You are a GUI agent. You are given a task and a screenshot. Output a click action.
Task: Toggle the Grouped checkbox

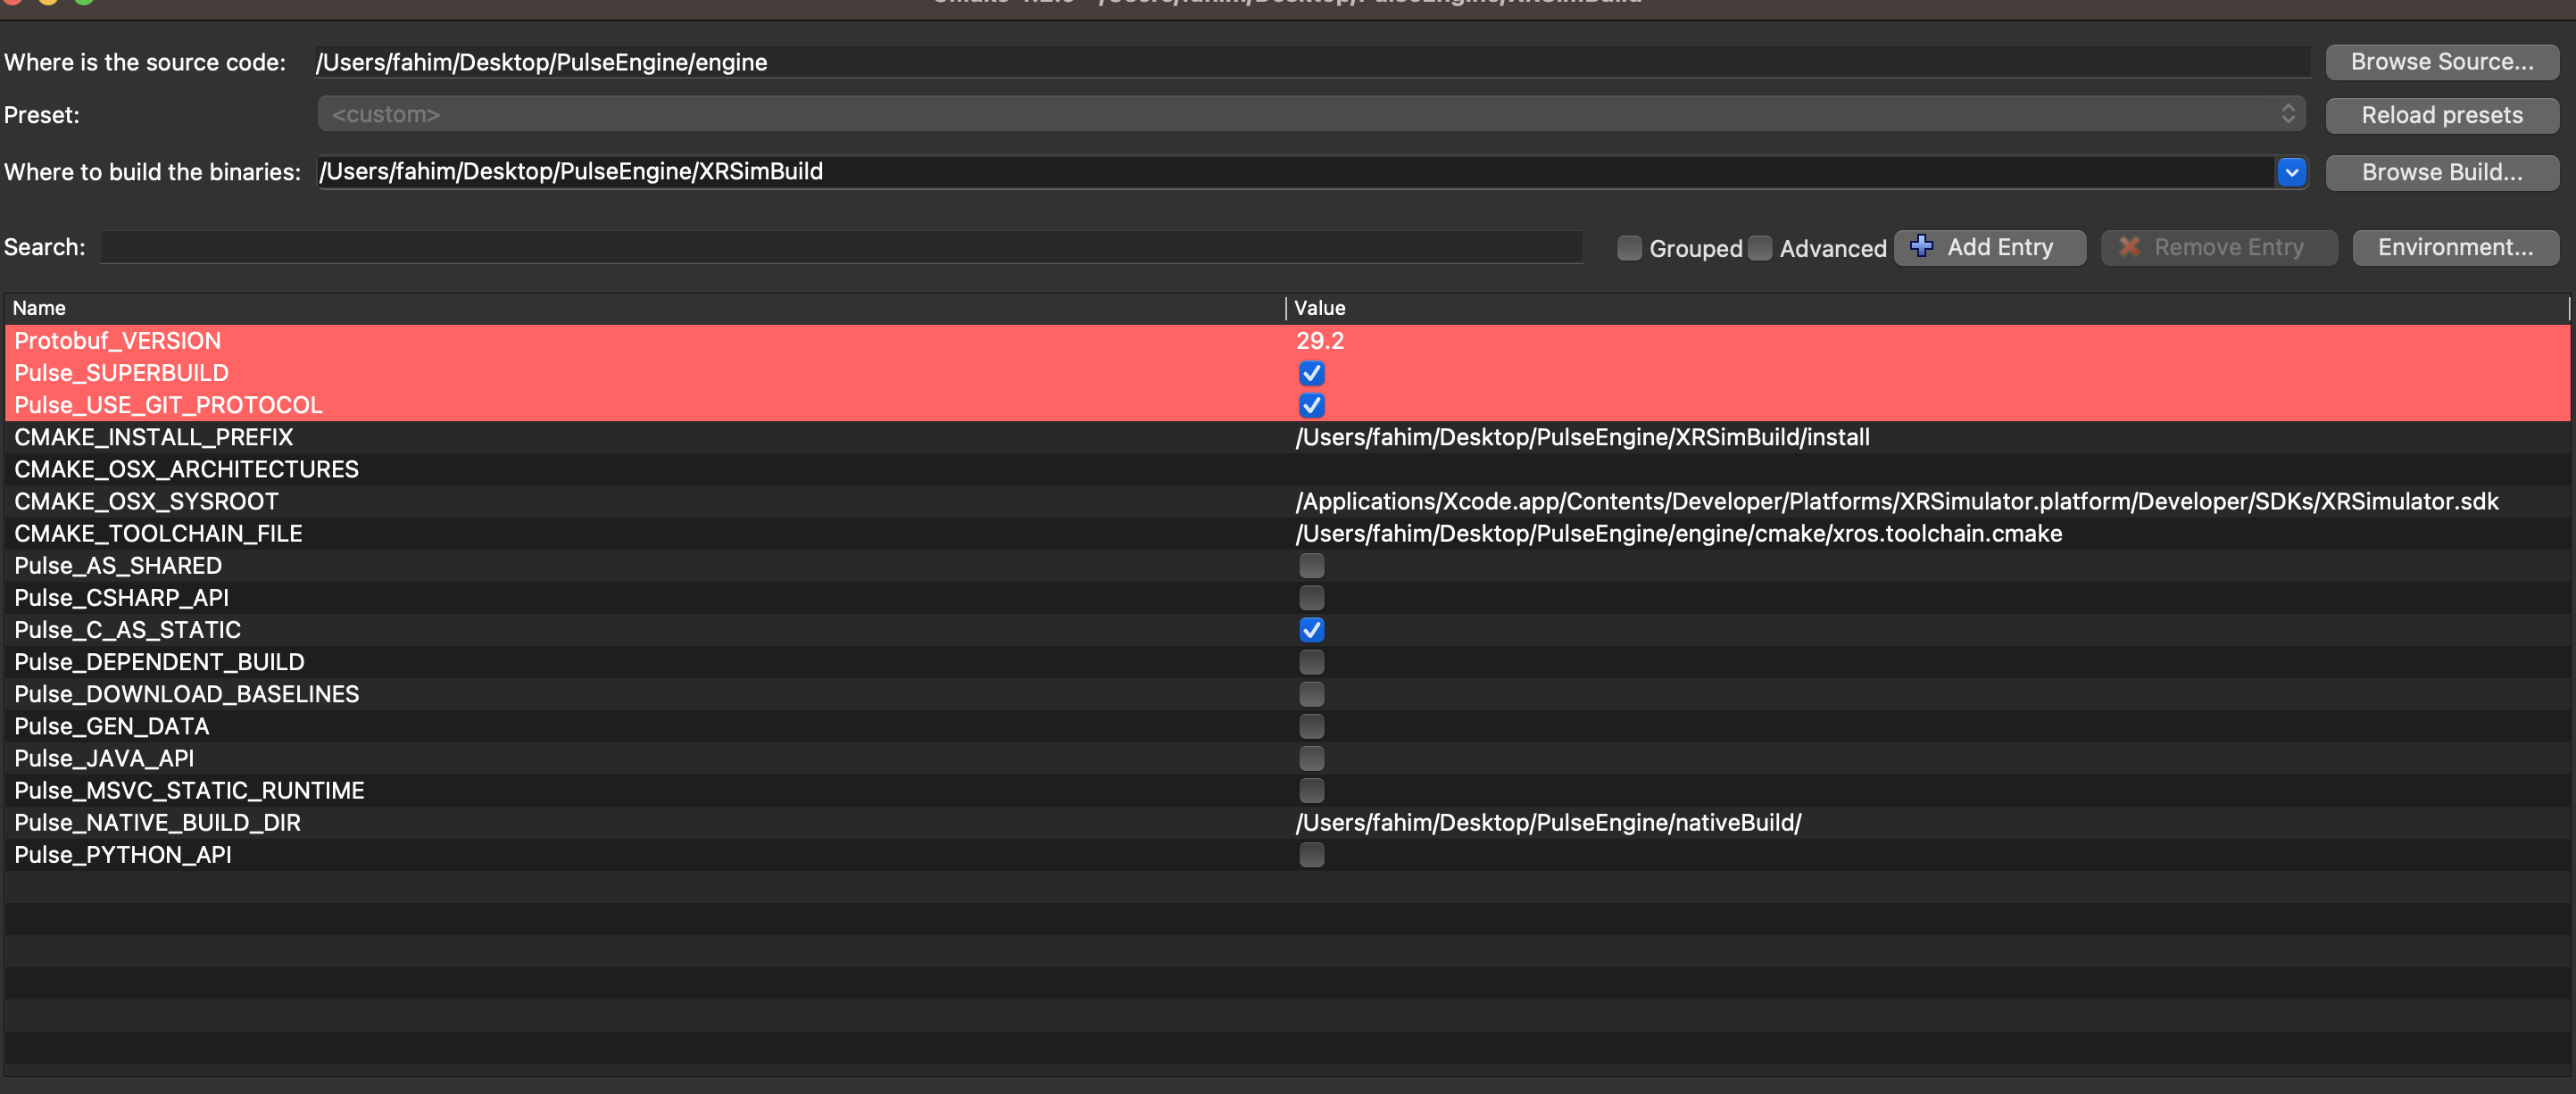pyautogui.click(x=1629, y=248)
